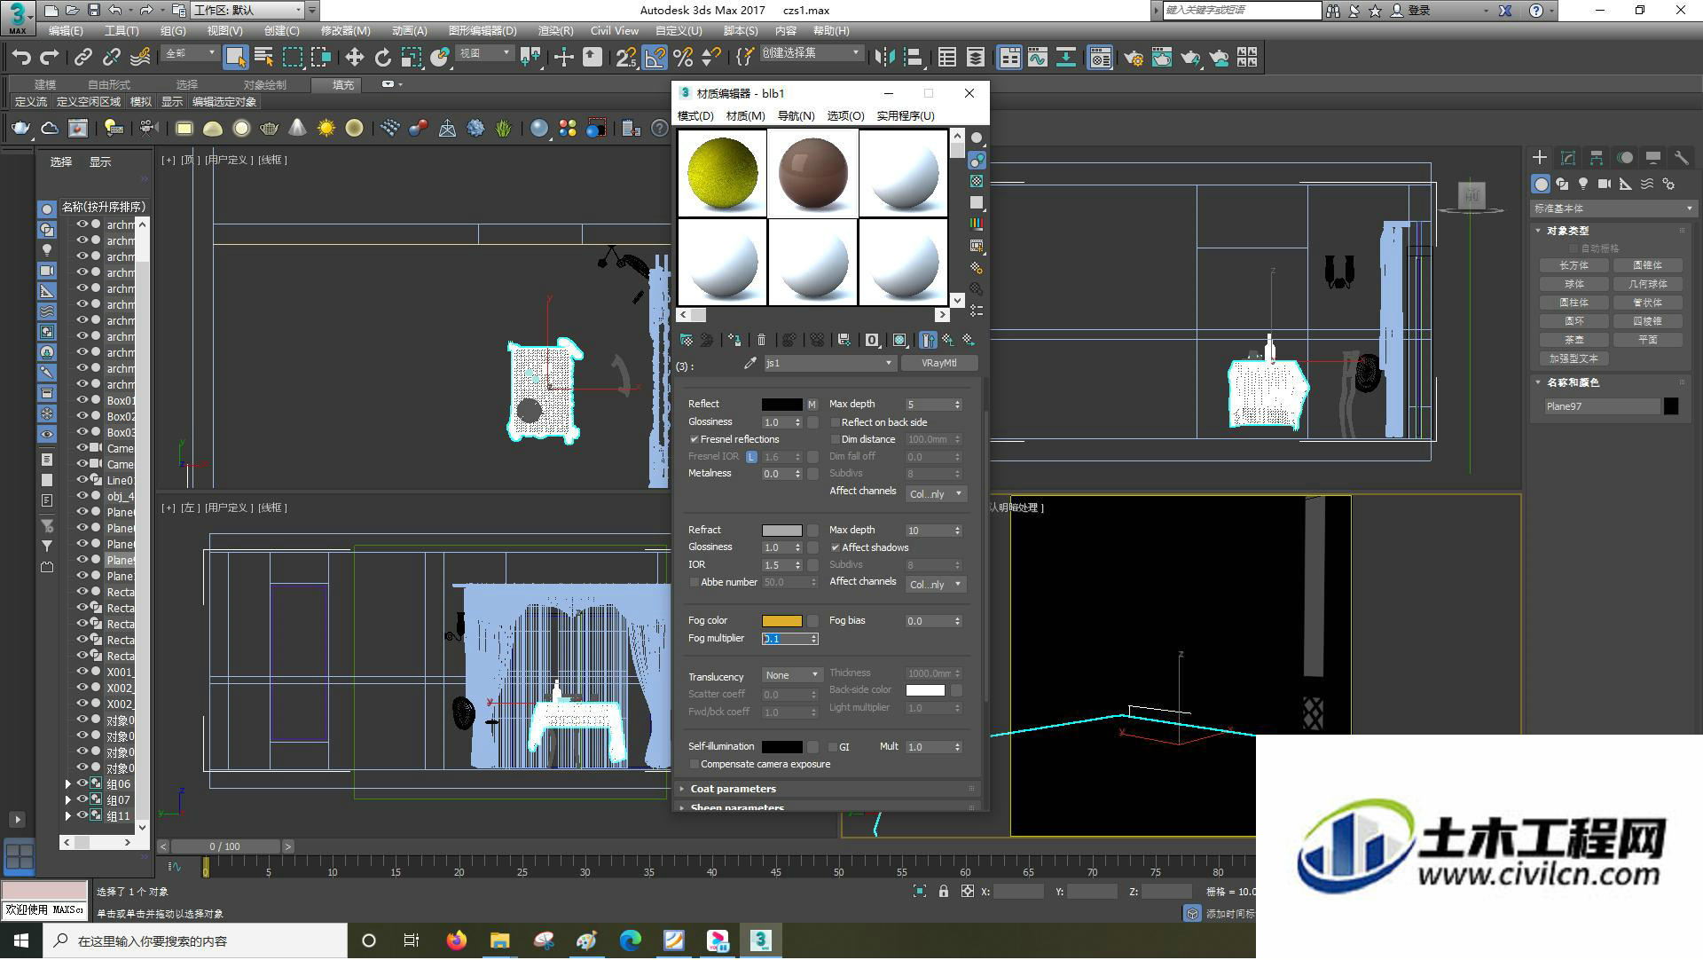Viewport: 1703px width, 960px height.
Task: Toggle Fresnel IOR lock L button
Action: click(751, 457)
